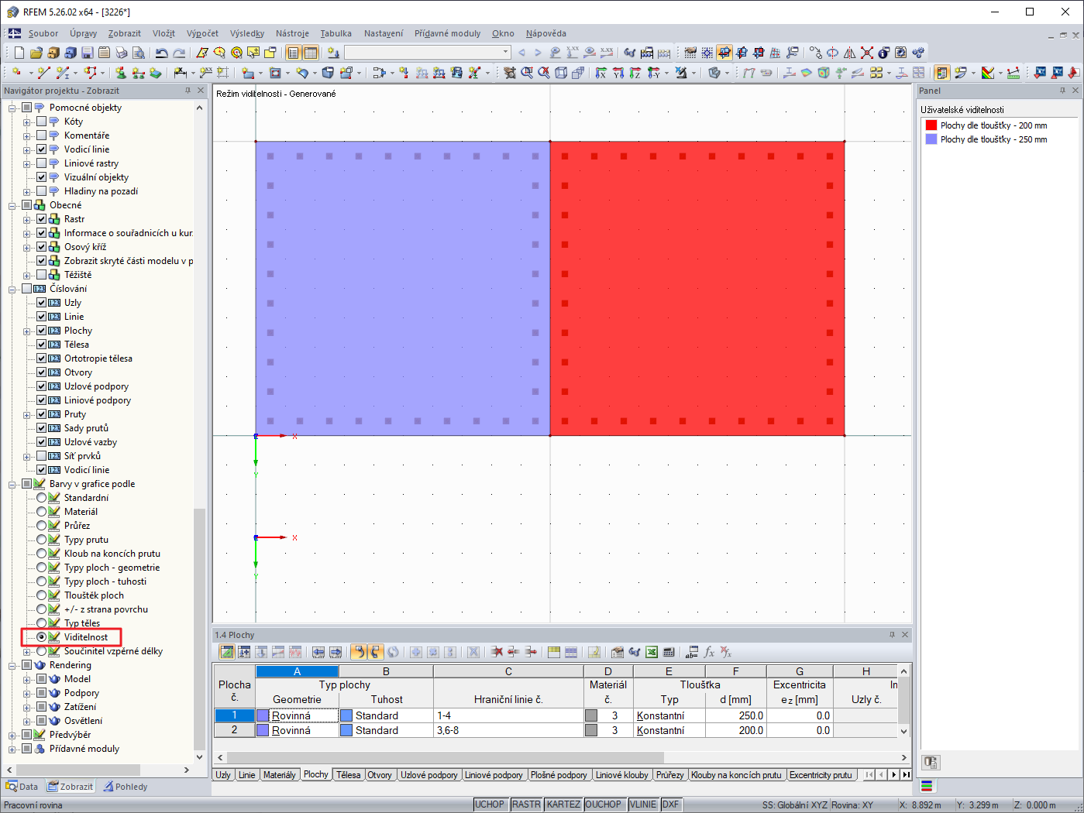Image resolution: width=1084 pixels, height=813 pixels.
Task: Expand the Model node under Rendering
Action: coord(27,679)
